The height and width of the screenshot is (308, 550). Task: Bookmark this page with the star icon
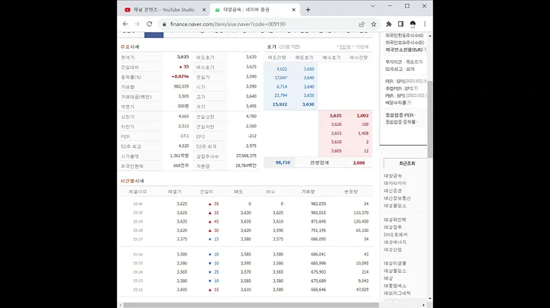coord(374,24)
